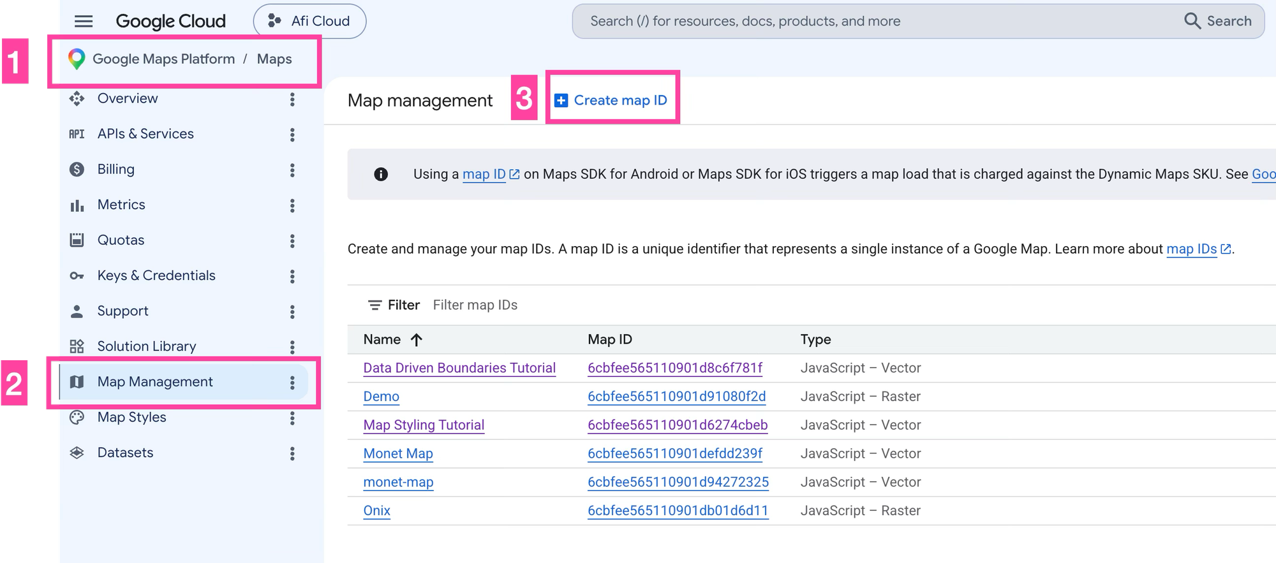1276x563 pixels.
Task: Click the Search magnifier button
Action: click(1218, 21)
